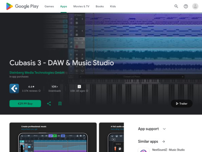This screenshot has width=202, height=152.
Task: Add the app to wishlist
Action: point(60,103)
